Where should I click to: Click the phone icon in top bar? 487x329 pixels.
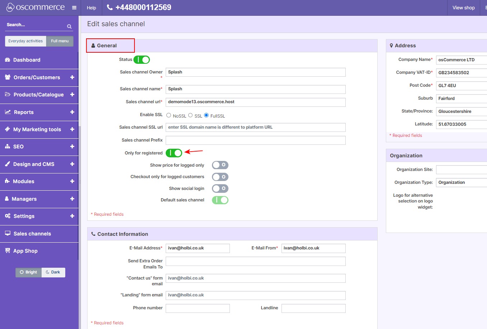click(110, 7)
